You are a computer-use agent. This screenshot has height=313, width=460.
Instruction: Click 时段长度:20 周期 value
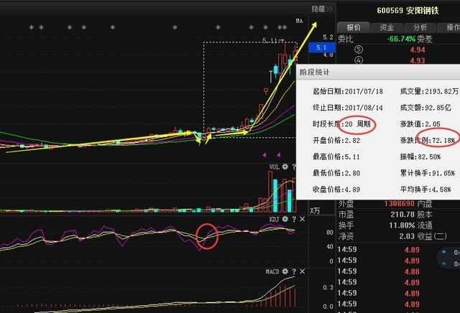pos(341,124)
